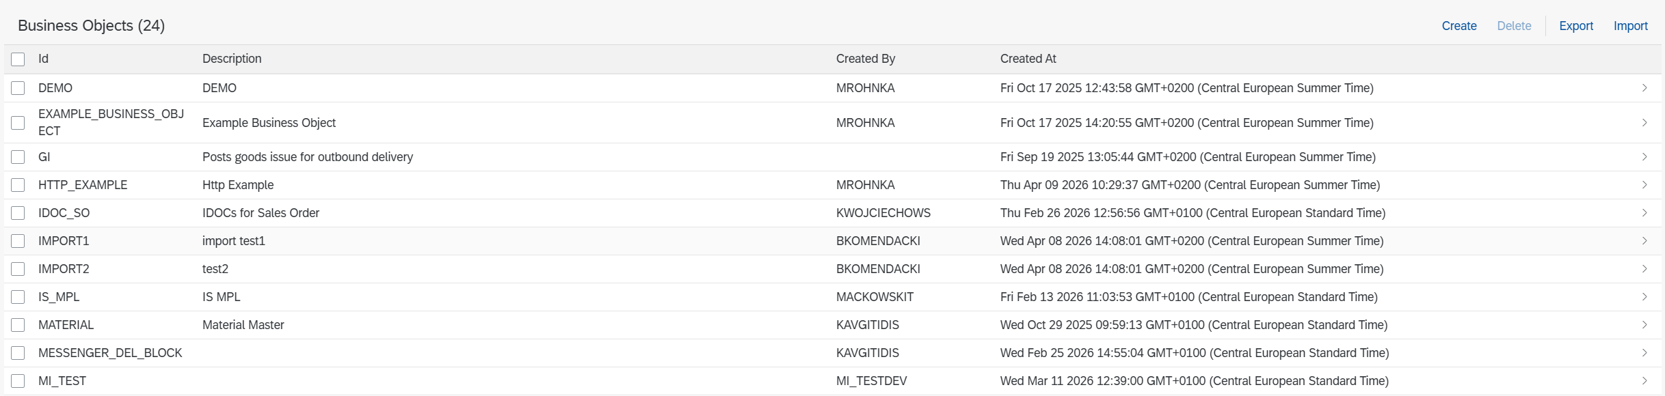
Task: Navigate into IDOC_SO using row arrow
Action: [1644, 213]
